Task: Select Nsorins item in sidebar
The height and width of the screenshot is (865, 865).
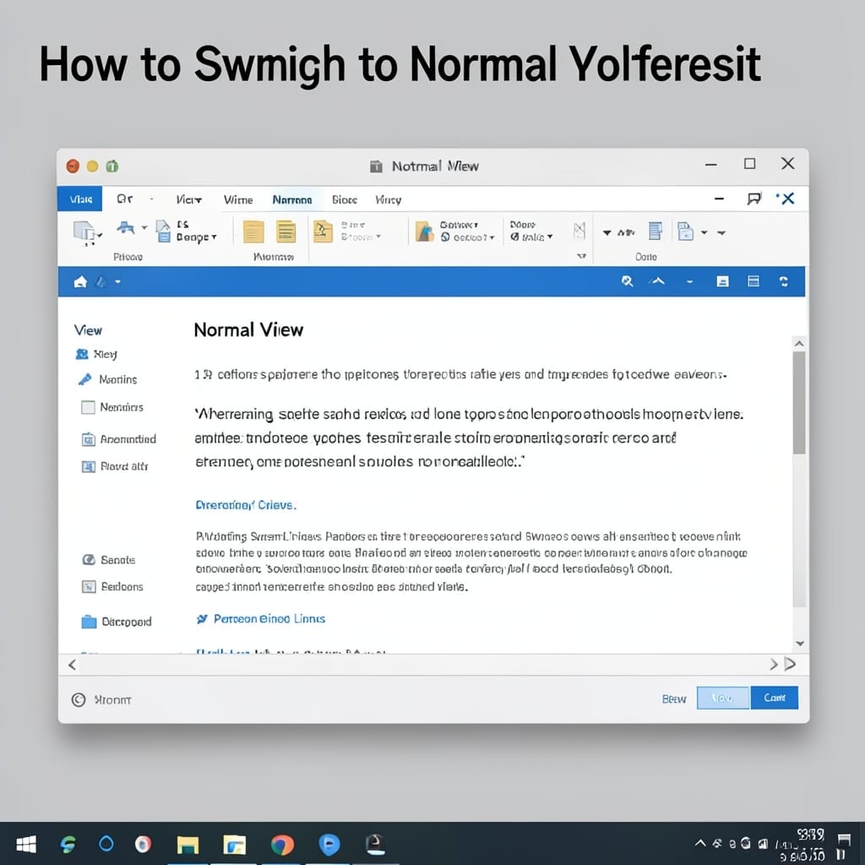Action: click(107, 379)
